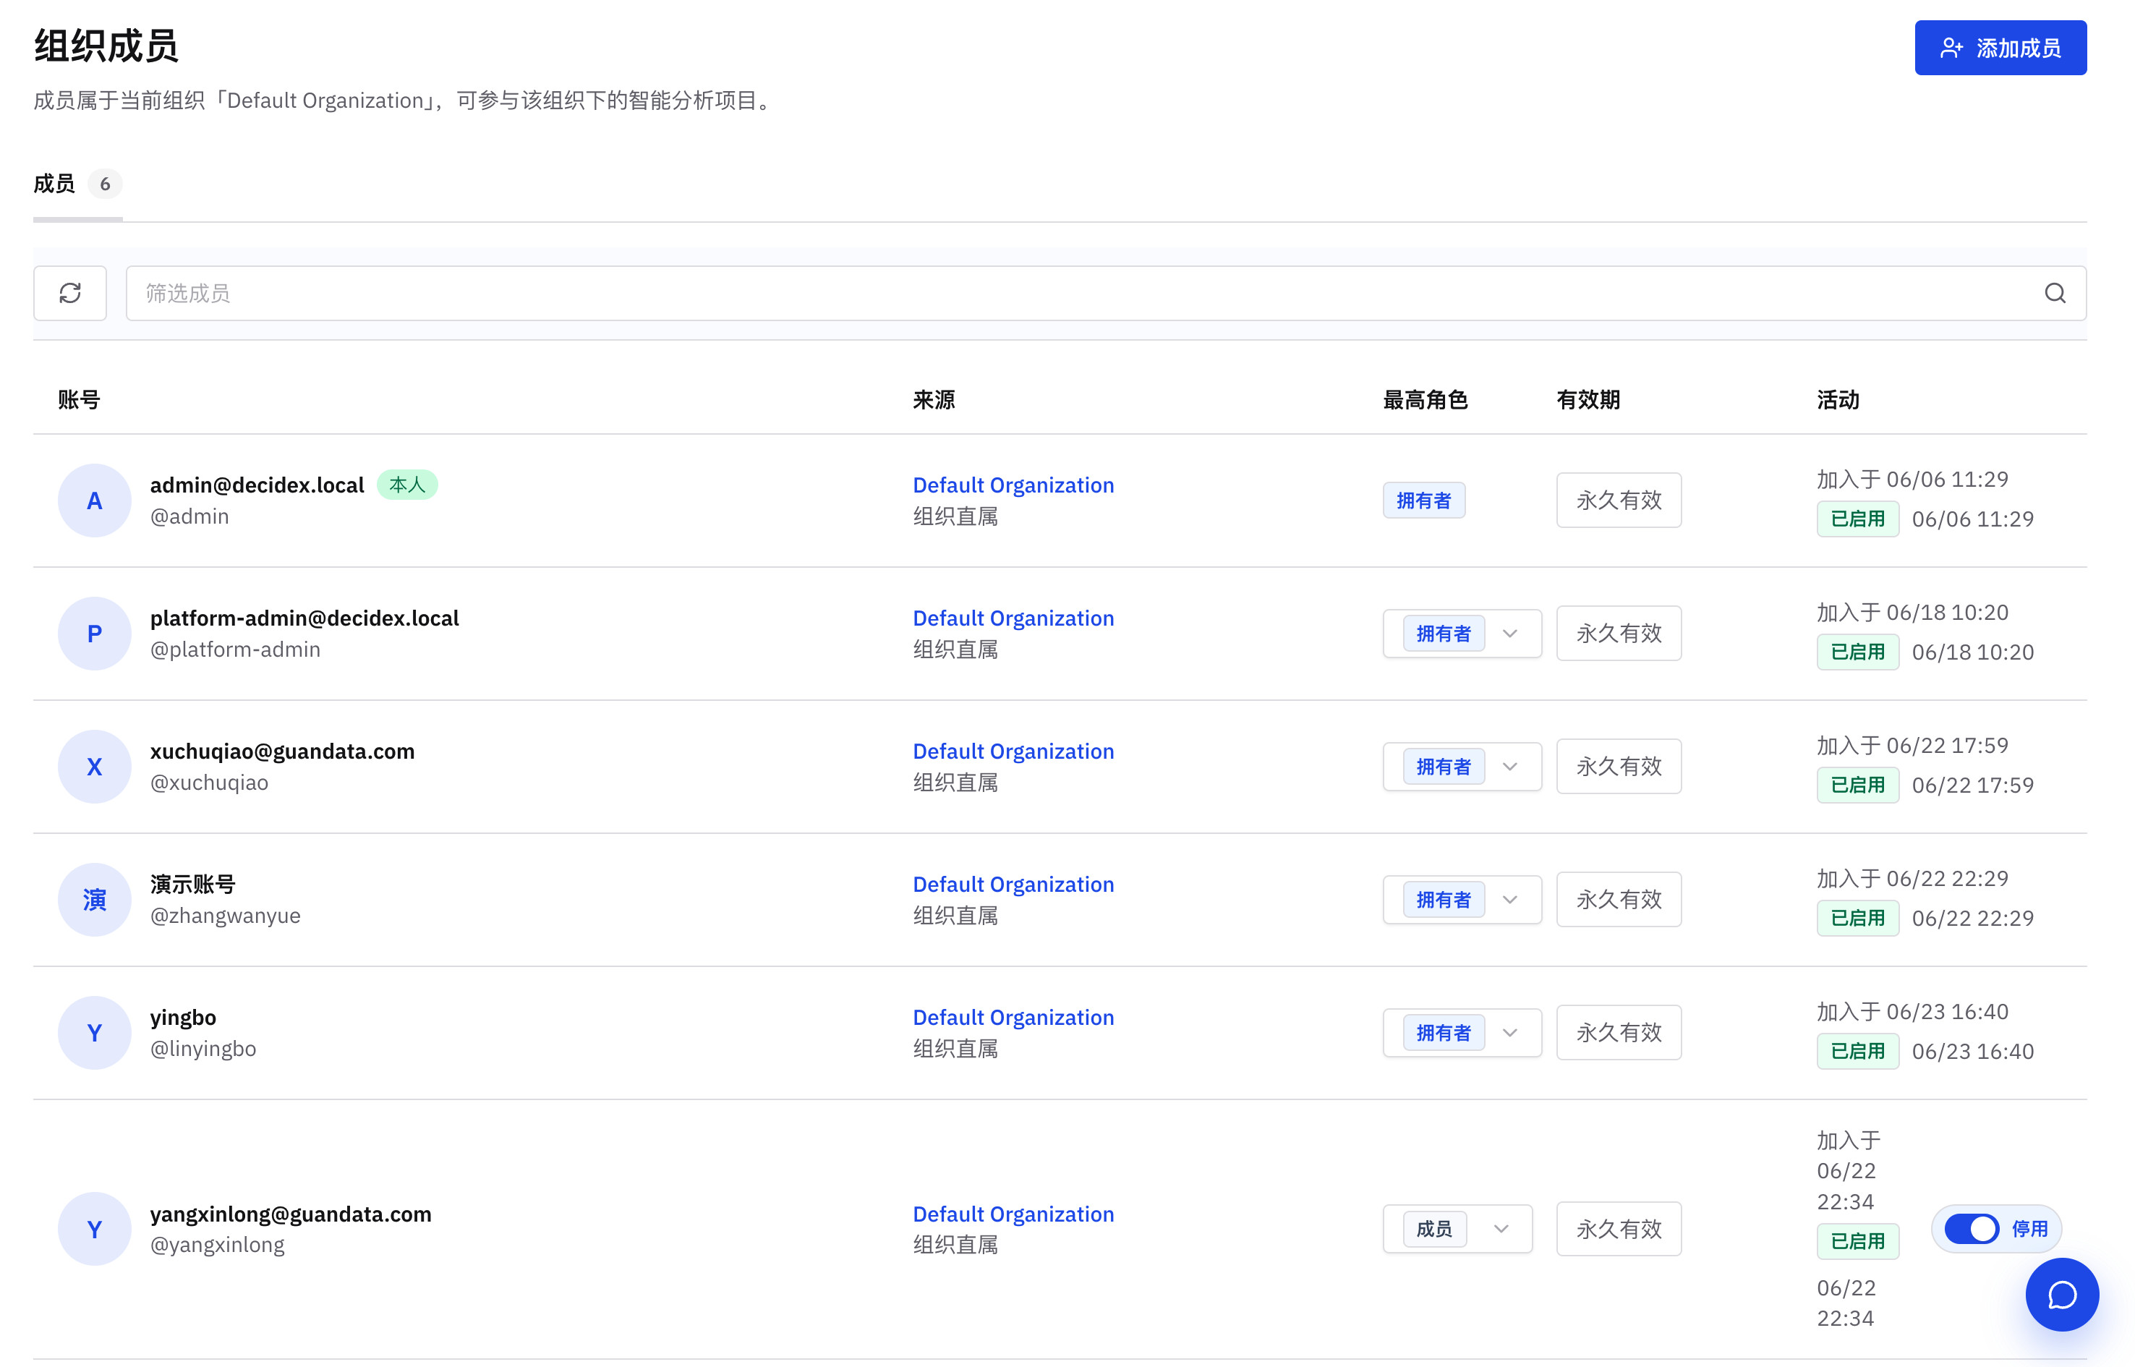The width and height of the screenshot is (2135, 1367).
Task: Click the 有效期 column header
Action: point(1588,401)
